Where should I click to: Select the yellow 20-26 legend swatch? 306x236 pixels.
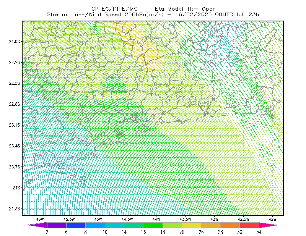tap(192, 225)
